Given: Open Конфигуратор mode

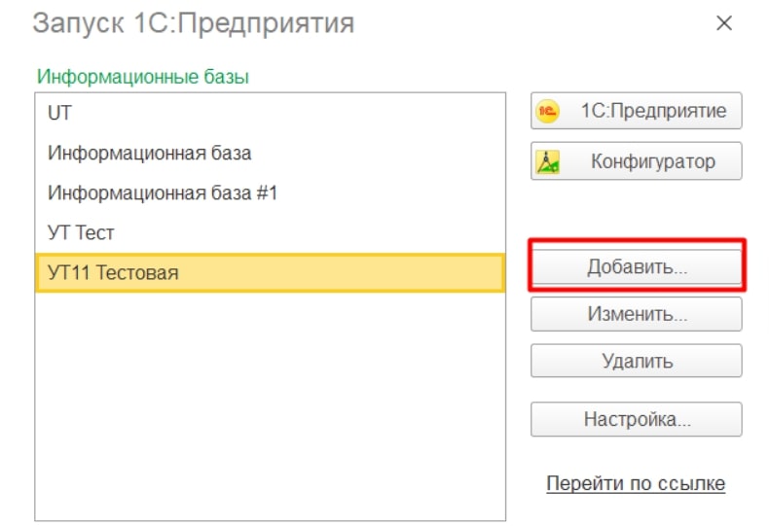Looking at the screenshot, I should point(636,161).
